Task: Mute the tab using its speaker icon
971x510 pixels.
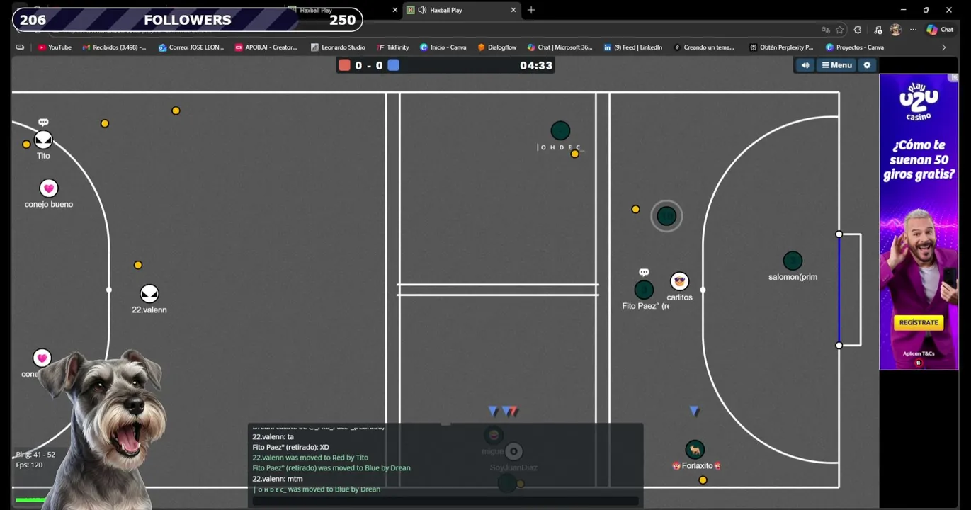Action: click(x=422, y=10)
